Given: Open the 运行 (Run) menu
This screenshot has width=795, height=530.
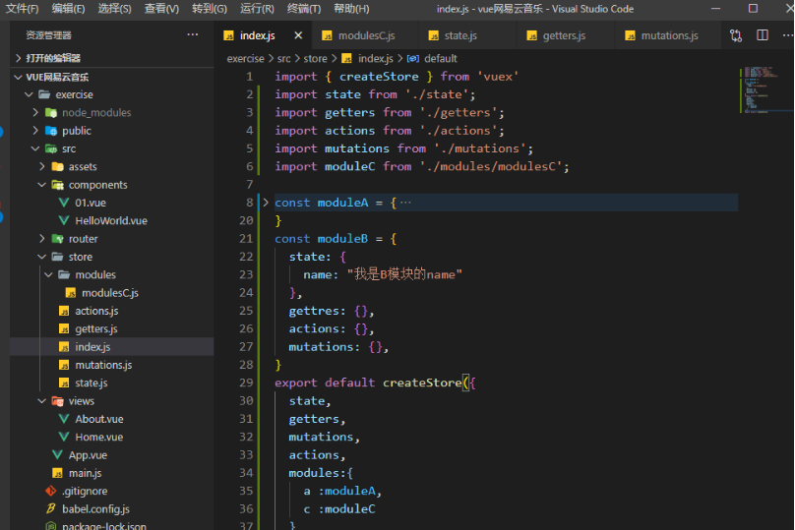Looking at the screenshot, I should coord(257,9).
